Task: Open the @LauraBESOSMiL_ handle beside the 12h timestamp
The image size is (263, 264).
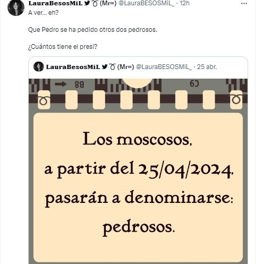Action: pos(146,3)
